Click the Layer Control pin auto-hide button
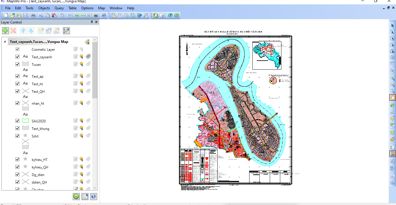Screen dimensions: 396x205 pyautogui.click(x=92, y=22)
